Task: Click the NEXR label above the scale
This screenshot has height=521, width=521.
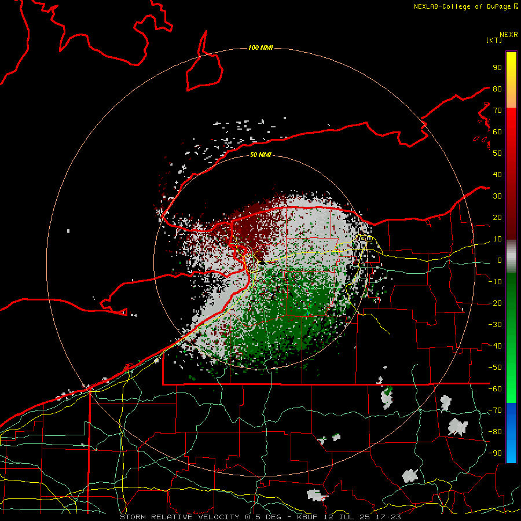Action: coord(509,35)
